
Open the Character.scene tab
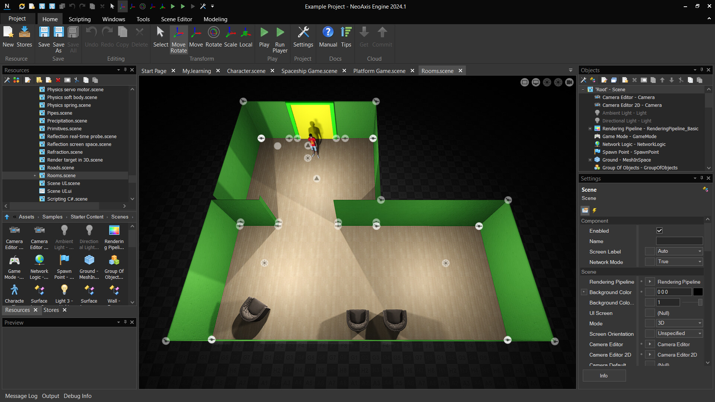point(246,71)
